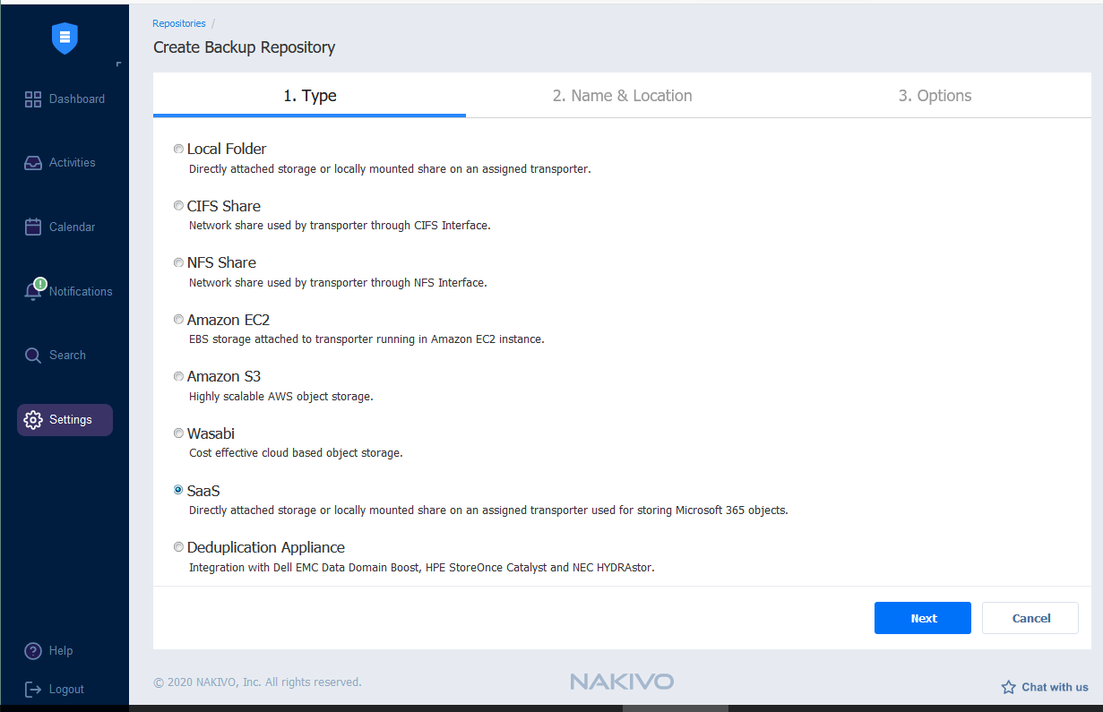Click the Help label in sidebar

61,651
